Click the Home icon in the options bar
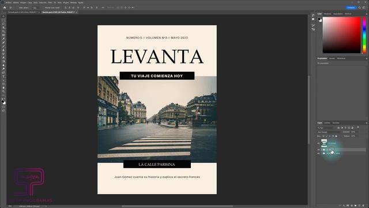Screen dimensions: 369x208 [5, 8]
